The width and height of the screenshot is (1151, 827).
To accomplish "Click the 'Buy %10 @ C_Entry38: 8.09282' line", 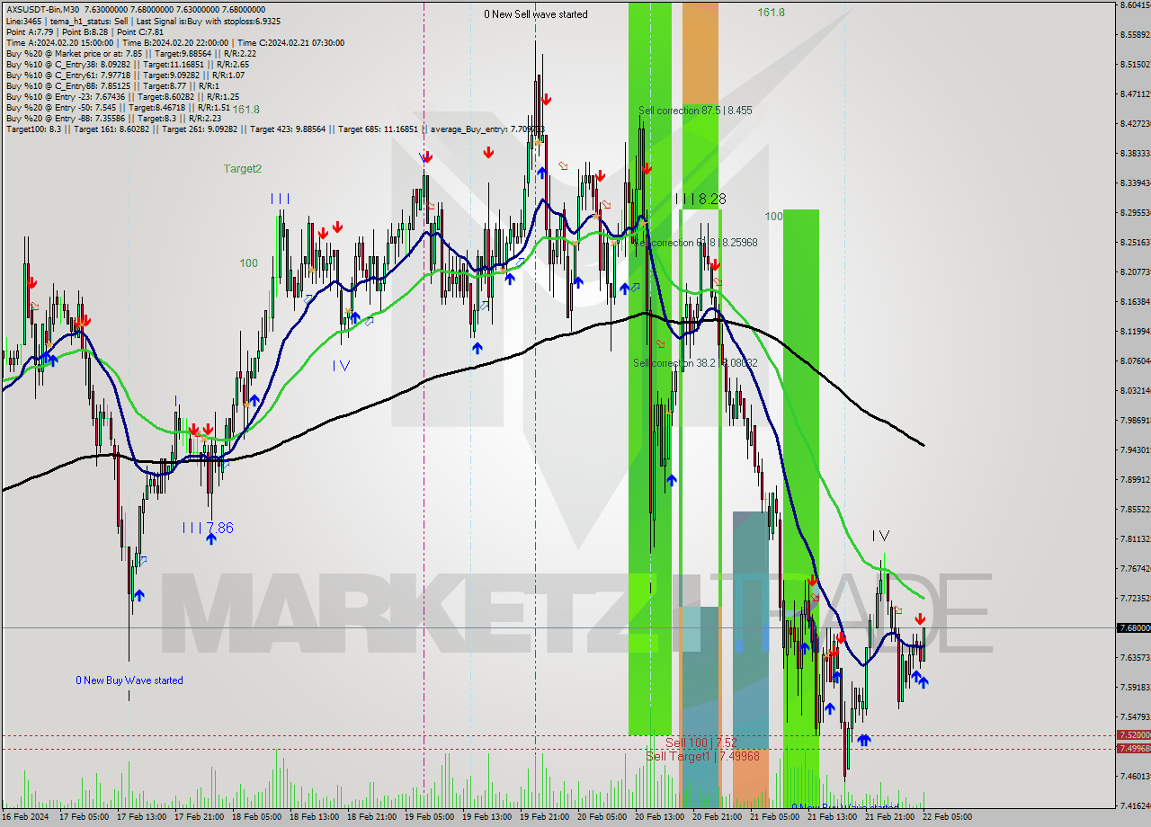I will tap(127, 64).
